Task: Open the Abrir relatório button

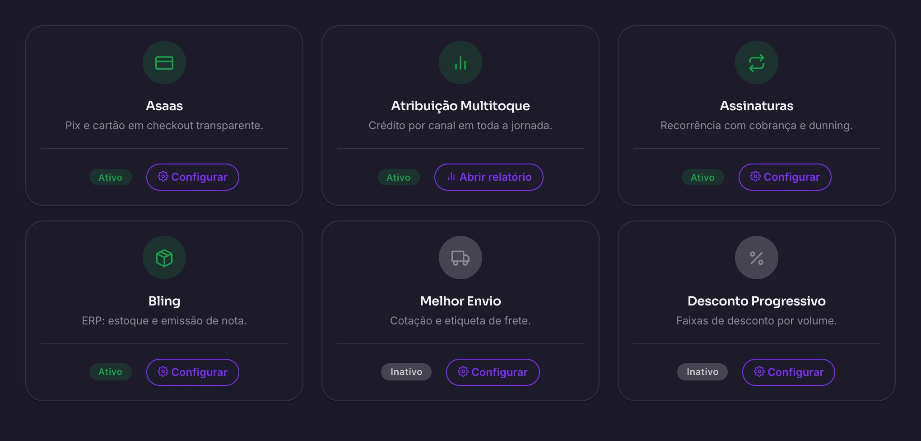Action: tap(489, 177)
